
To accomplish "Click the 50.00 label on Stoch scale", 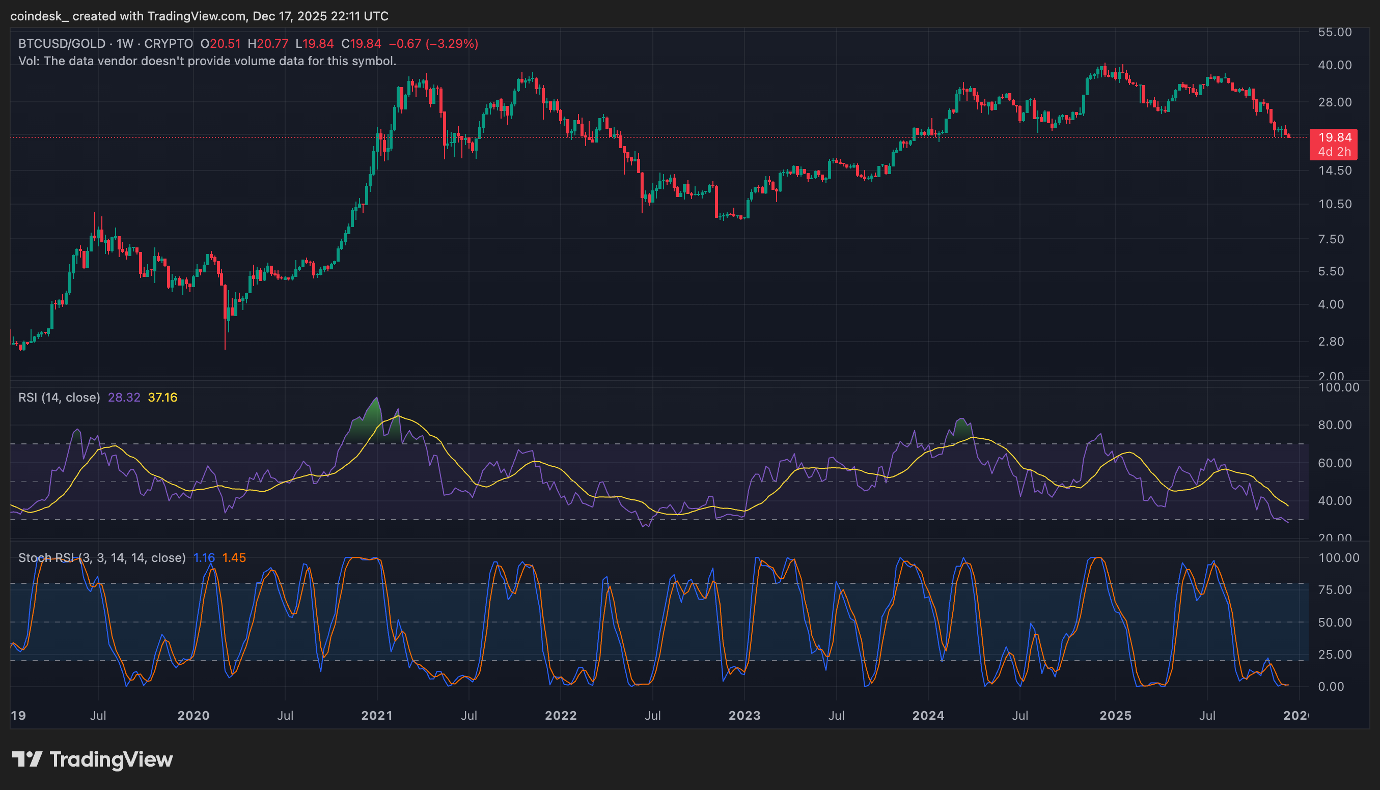I will pos(1334,623).
